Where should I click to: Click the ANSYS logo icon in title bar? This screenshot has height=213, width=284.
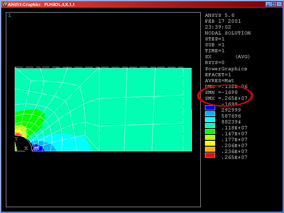point(5,4)
